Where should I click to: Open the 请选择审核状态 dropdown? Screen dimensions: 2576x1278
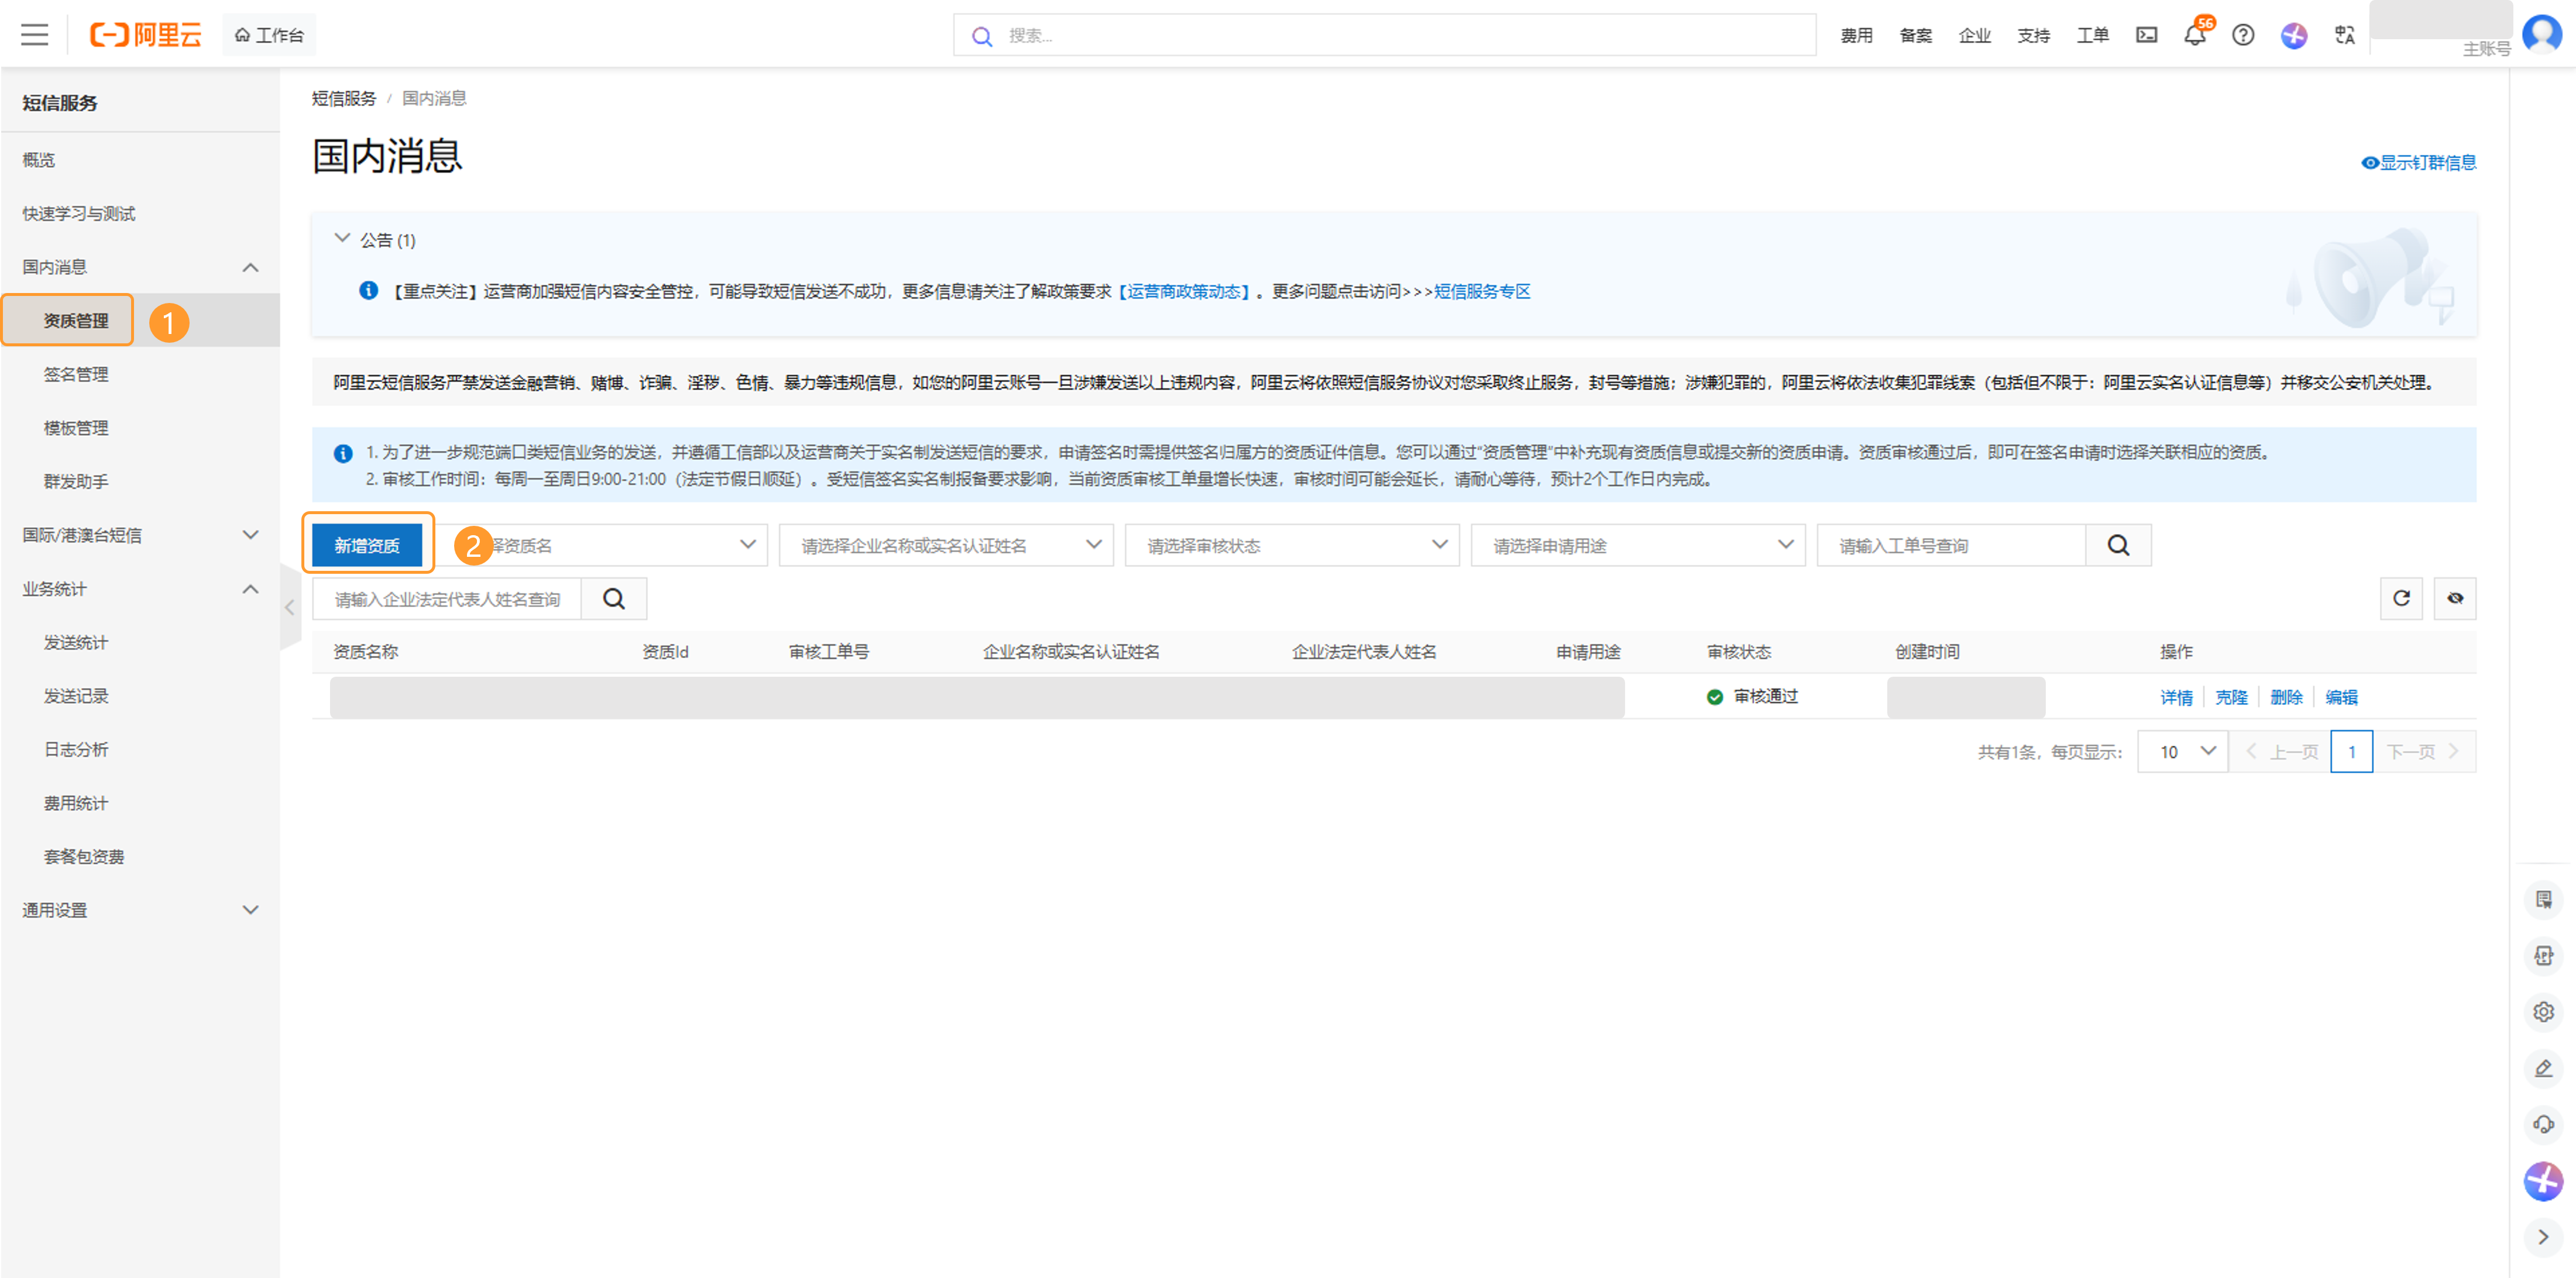pyautogui.click(x=1291, y=546)
